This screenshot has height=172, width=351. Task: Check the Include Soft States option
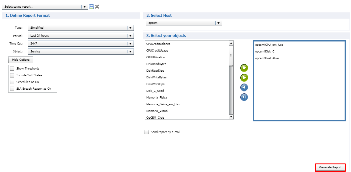click(x=12, y=75)
